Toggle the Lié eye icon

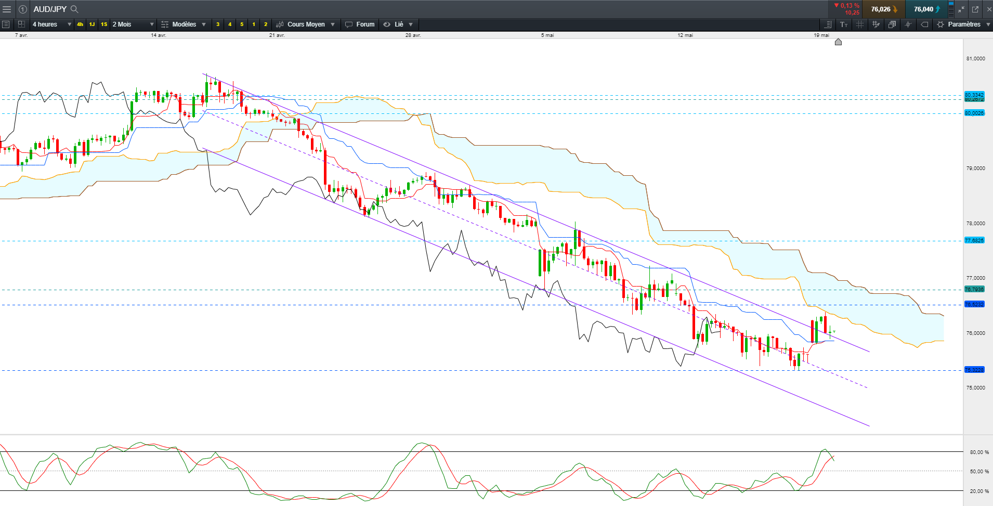pyautogui.click(x=387, y=24)
